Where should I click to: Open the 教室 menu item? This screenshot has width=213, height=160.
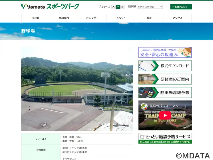(x=149, y=18)
